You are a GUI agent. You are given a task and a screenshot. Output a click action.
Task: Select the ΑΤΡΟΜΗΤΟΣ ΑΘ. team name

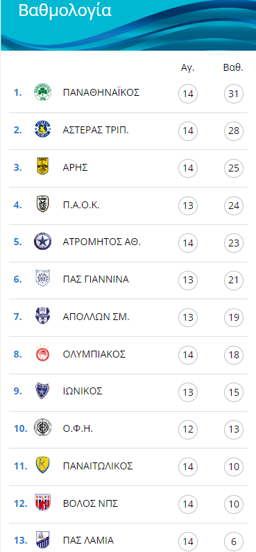click(x=102, y=242)
